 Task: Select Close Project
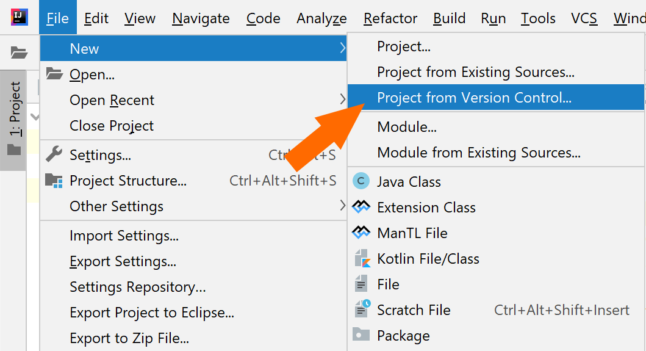click(x=112, y=126)
